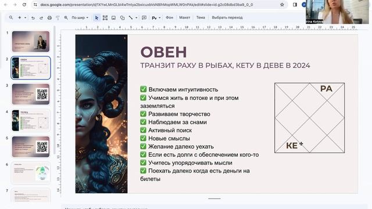Click the 'КЕ' label in chart
The height and width of the screenshot is (209, 372).
[292, 146]
